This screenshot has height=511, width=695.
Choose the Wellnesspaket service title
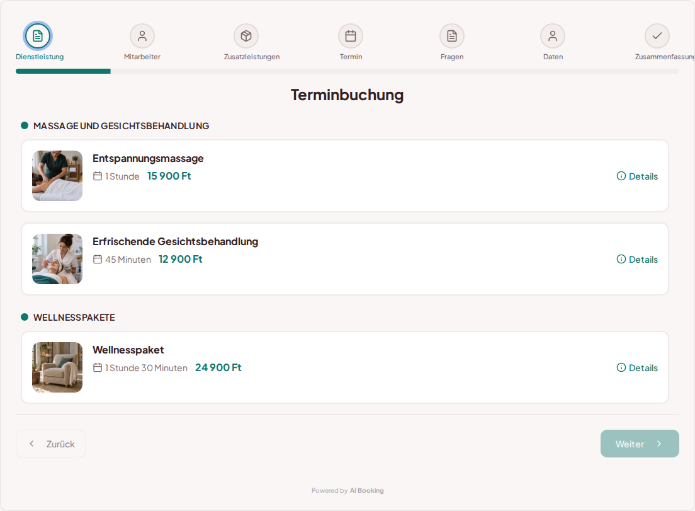[128, 350]
